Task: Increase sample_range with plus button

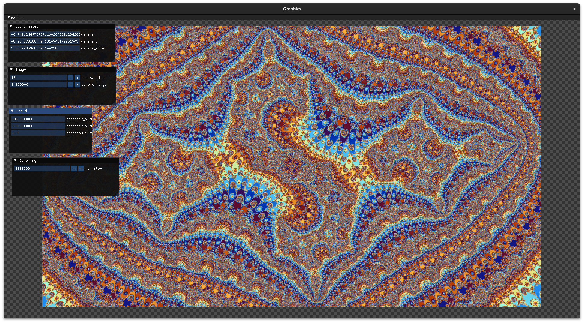Action: click(77, 85)
